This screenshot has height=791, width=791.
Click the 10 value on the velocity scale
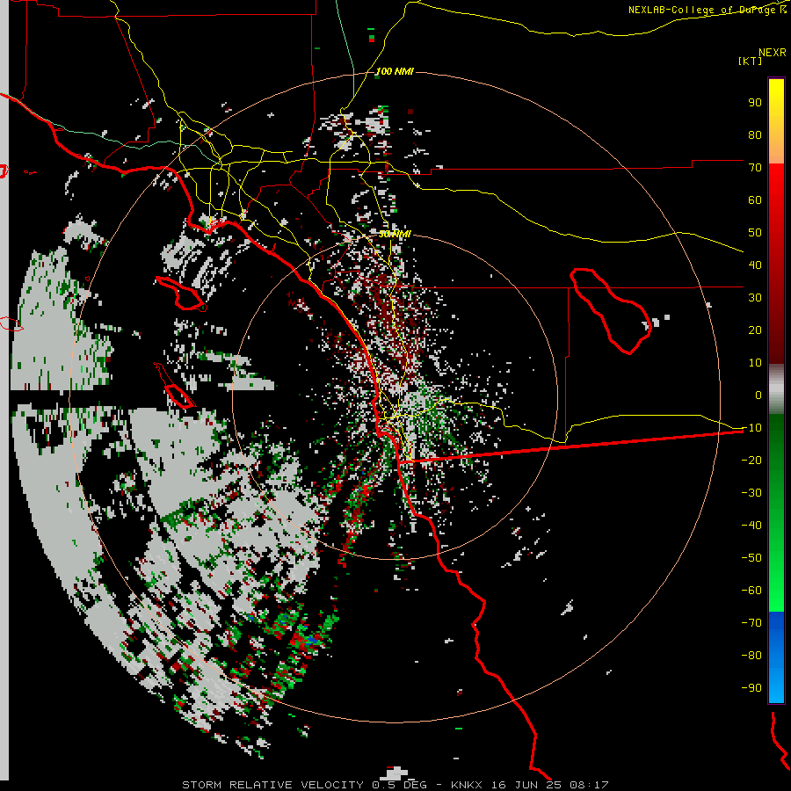click(x=755, y=363)
